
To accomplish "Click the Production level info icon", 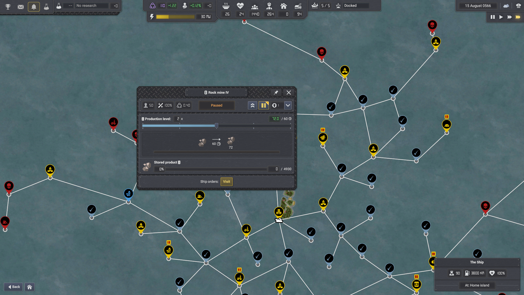I will click(x=143, y=119).
